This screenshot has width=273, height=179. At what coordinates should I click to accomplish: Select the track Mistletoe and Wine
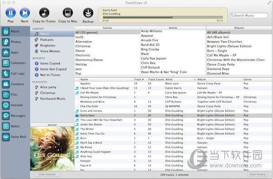[x=173, y=102]
